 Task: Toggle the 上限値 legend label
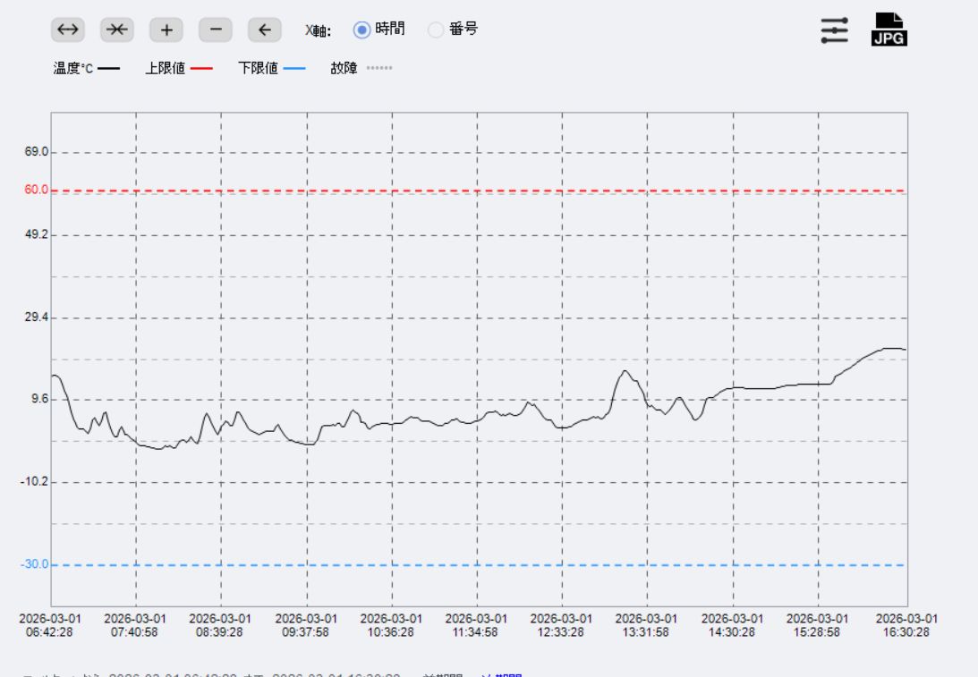[165, 69]
